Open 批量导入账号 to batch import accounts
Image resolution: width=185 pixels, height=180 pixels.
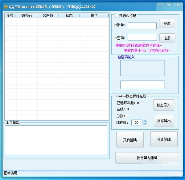[147, 158]
